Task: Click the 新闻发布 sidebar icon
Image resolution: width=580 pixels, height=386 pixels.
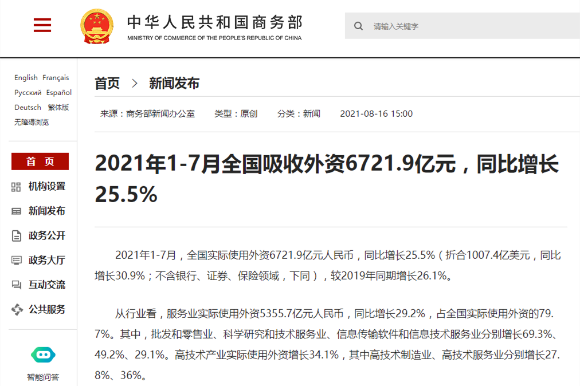Action: 17,211
